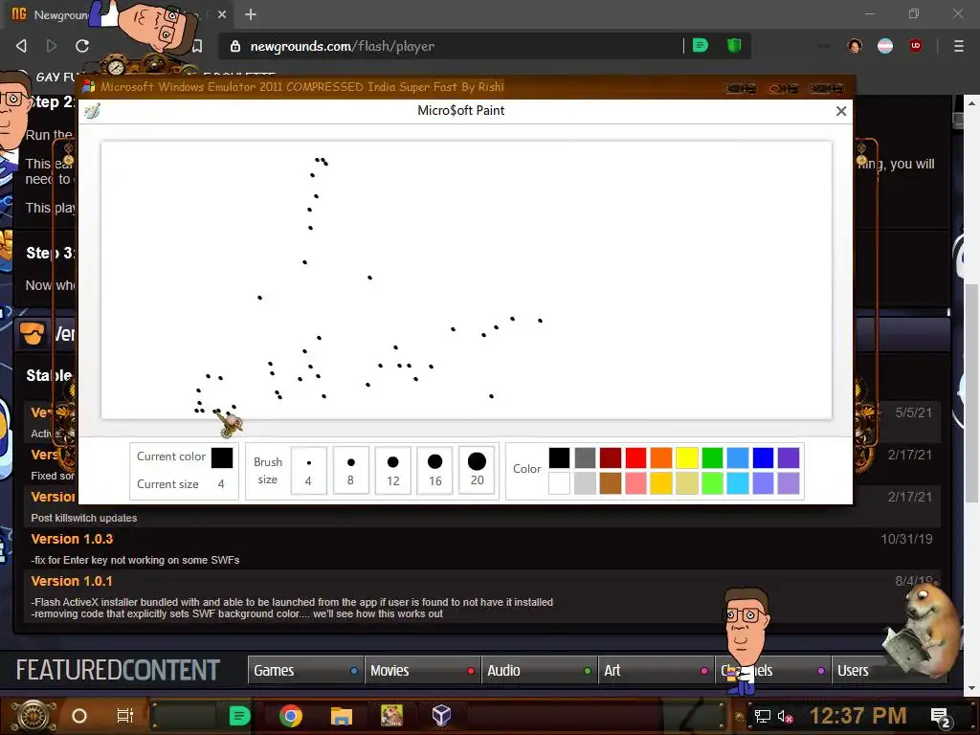The height and width of the screenshot is (735, 980).
Task: Pick the black color swatch
Action: click(559, 457)
